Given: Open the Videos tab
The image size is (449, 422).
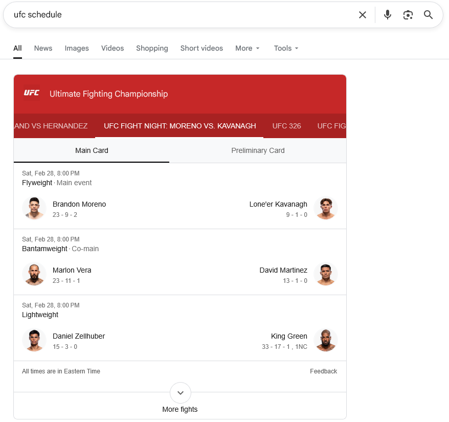Looking at the screenshot, I should [x=113, y=48].
